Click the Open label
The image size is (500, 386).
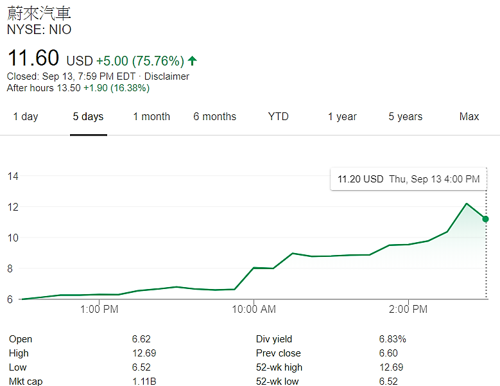pyautogui.click(x=21, y=339)
